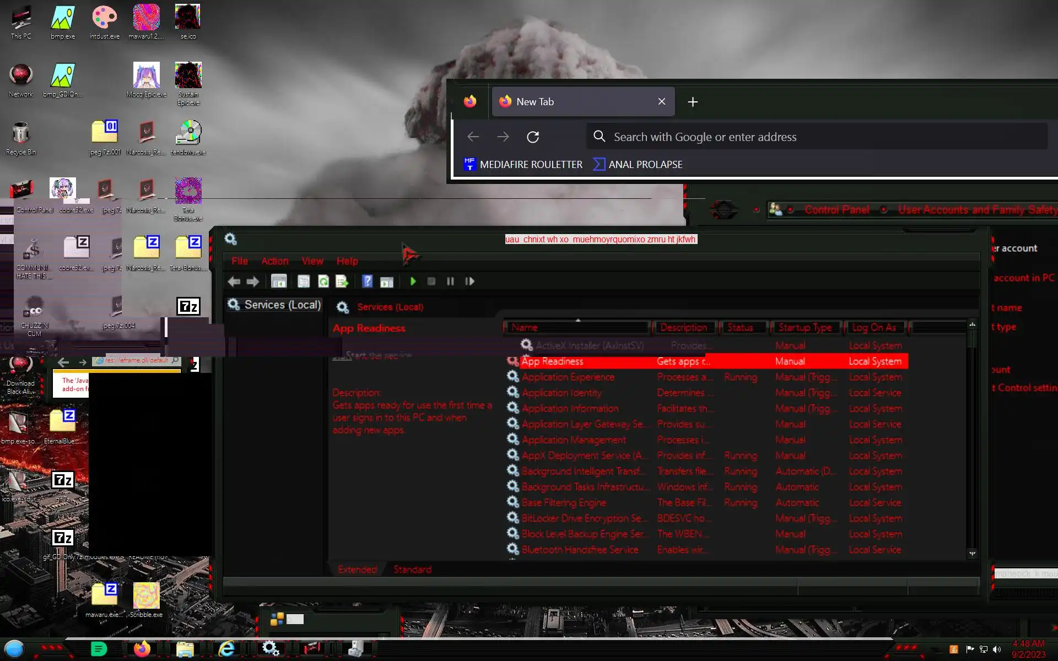Reload the page in Firefox
The width and height of the screenshot is (1058, 661).
[532, 137]
